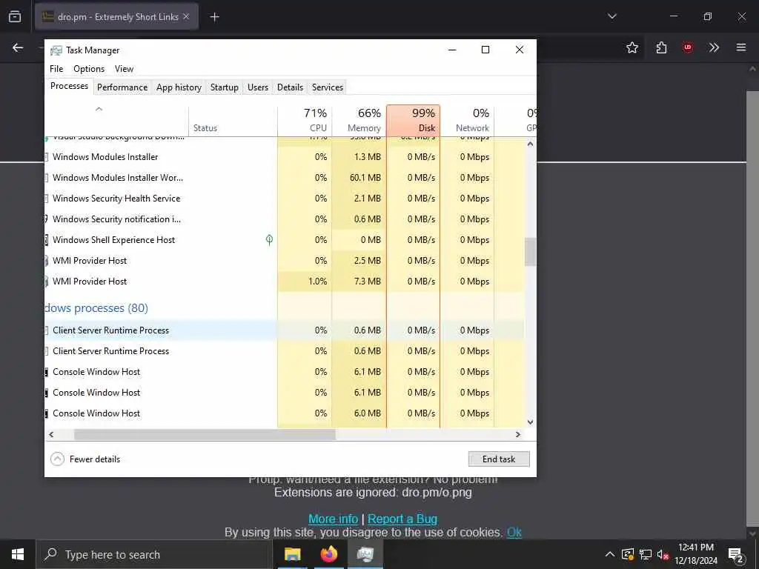
Task: Open the notification center icon
Action: 736,554
